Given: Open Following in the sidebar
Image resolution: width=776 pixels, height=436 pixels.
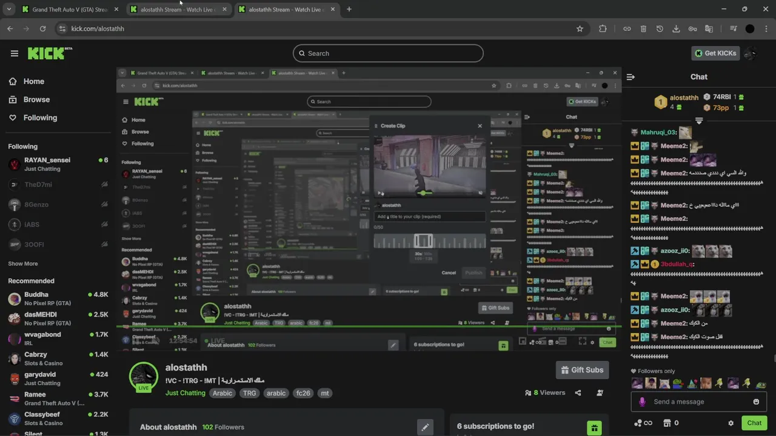Looking at the screenshot, I should (x=33, y=117).
